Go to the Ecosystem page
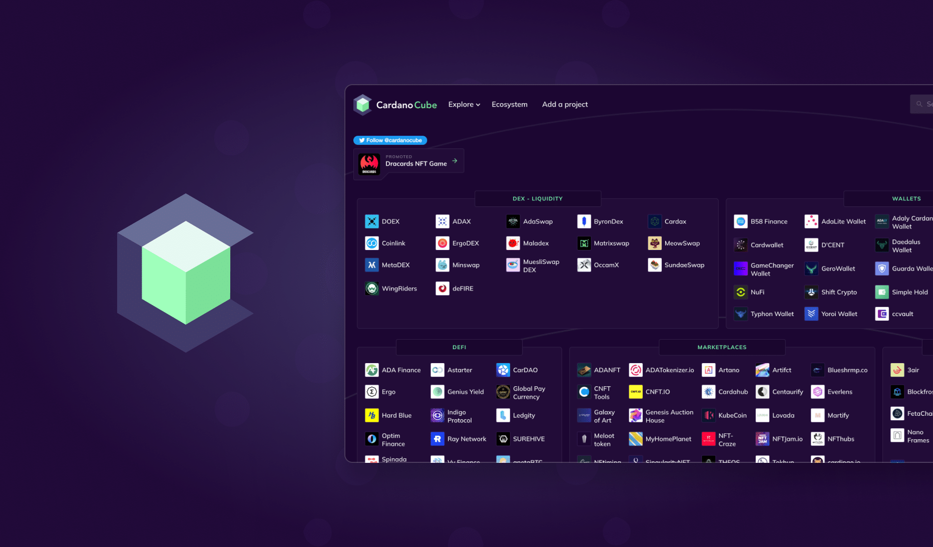 click(x=510, y=105)
